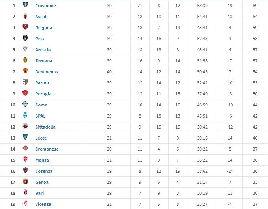Image resolution: width=268 pixels, height=209 pixels.
Task: Click the Ascoli club crest
Action: pyautogui.click(x=26, y=17)
